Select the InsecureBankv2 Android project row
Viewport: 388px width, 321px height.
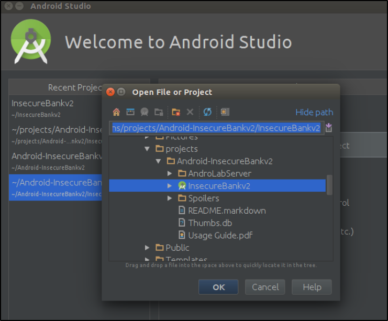tap(217, 185)
